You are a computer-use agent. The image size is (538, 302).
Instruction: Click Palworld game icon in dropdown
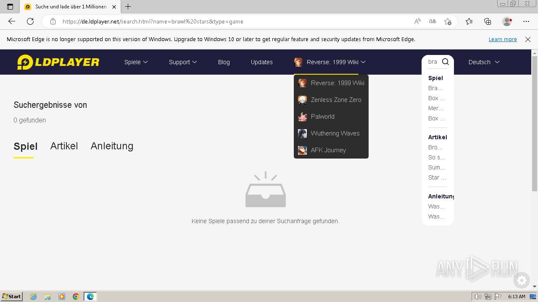[302, 117]
